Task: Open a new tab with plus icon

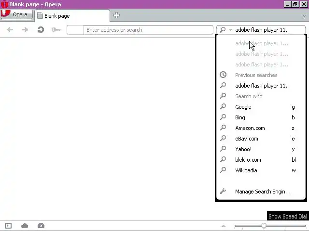Action: tap(116, 15)
